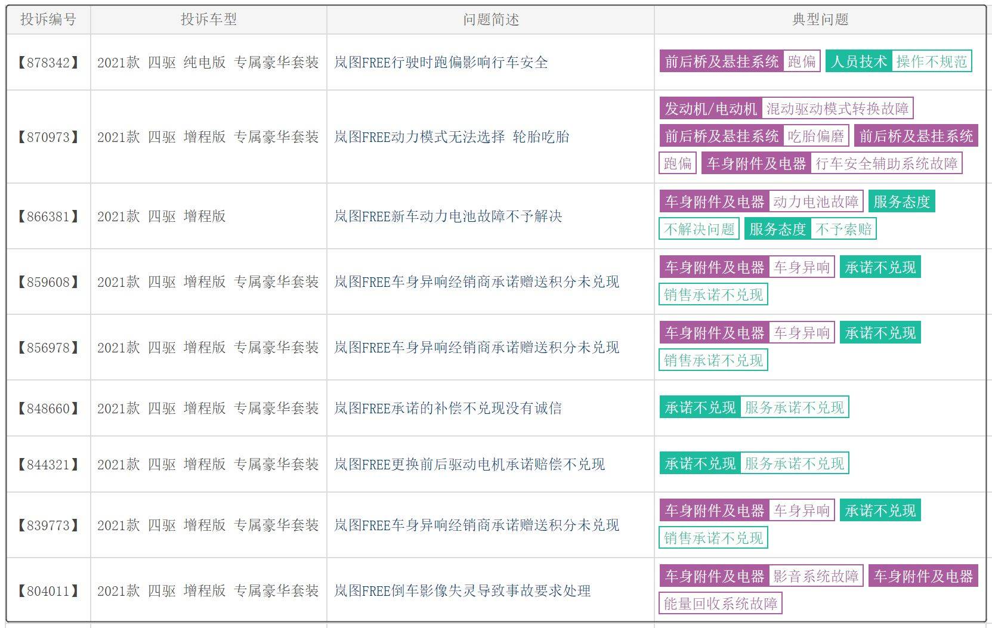This screenshot has height=628, width=992.
Task: Click the 销售承诺不兑现 tag in row 856978
Action: [713, 360]
